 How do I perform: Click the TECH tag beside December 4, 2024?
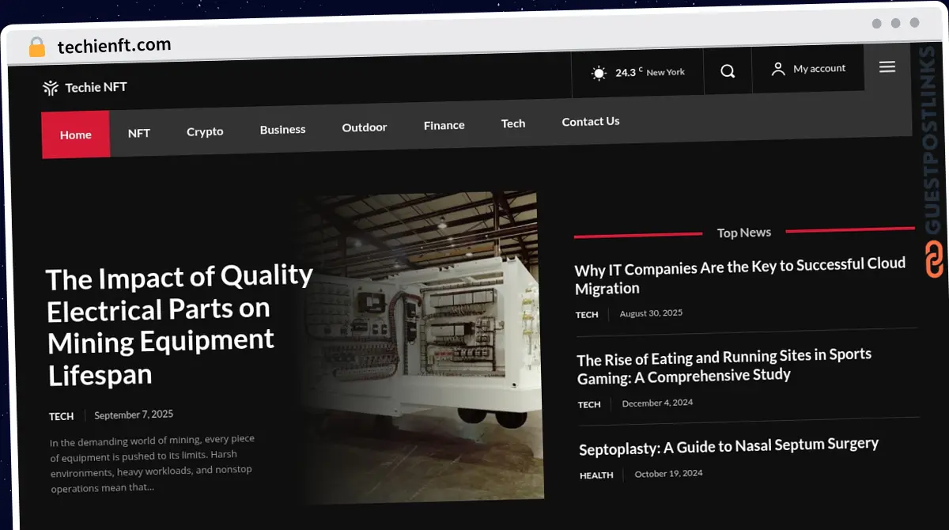(x=589, y=404)
